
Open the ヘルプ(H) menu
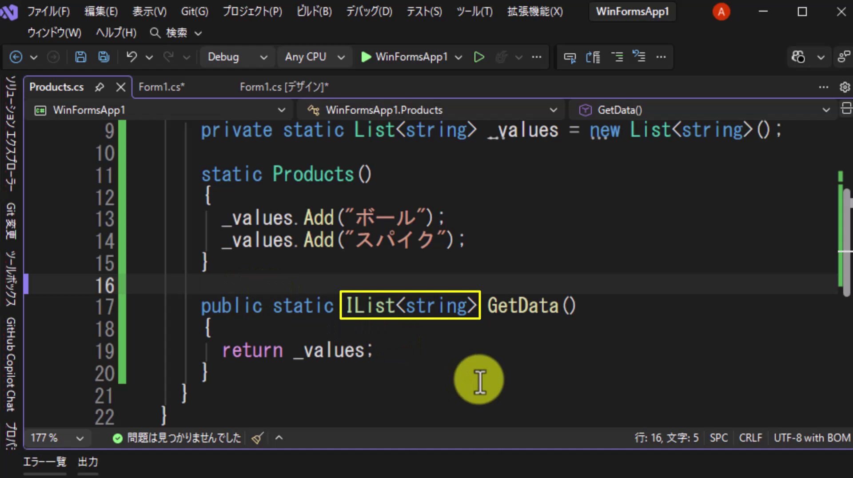(x=116, y=32)
